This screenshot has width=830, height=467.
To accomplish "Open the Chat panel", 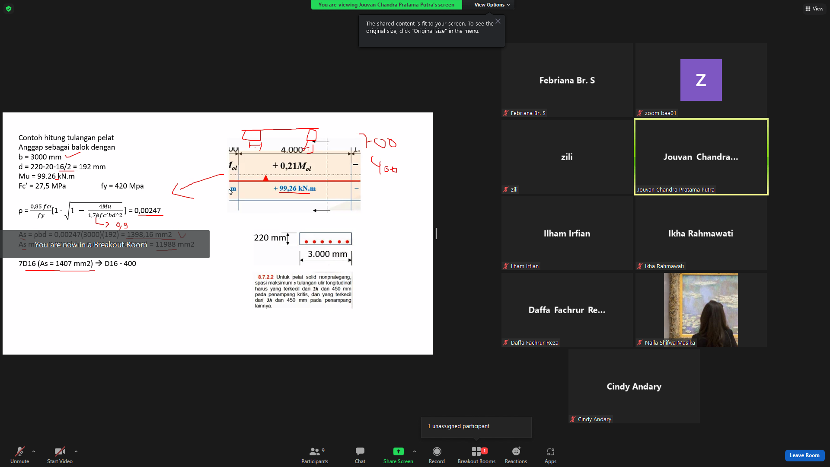I will click(360, 455).
